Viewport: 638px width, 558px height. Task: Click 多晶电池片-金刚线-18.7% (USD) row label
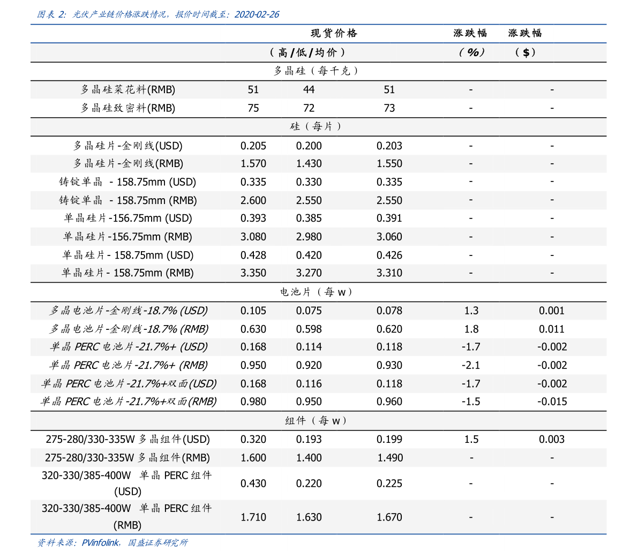point(129,311)
